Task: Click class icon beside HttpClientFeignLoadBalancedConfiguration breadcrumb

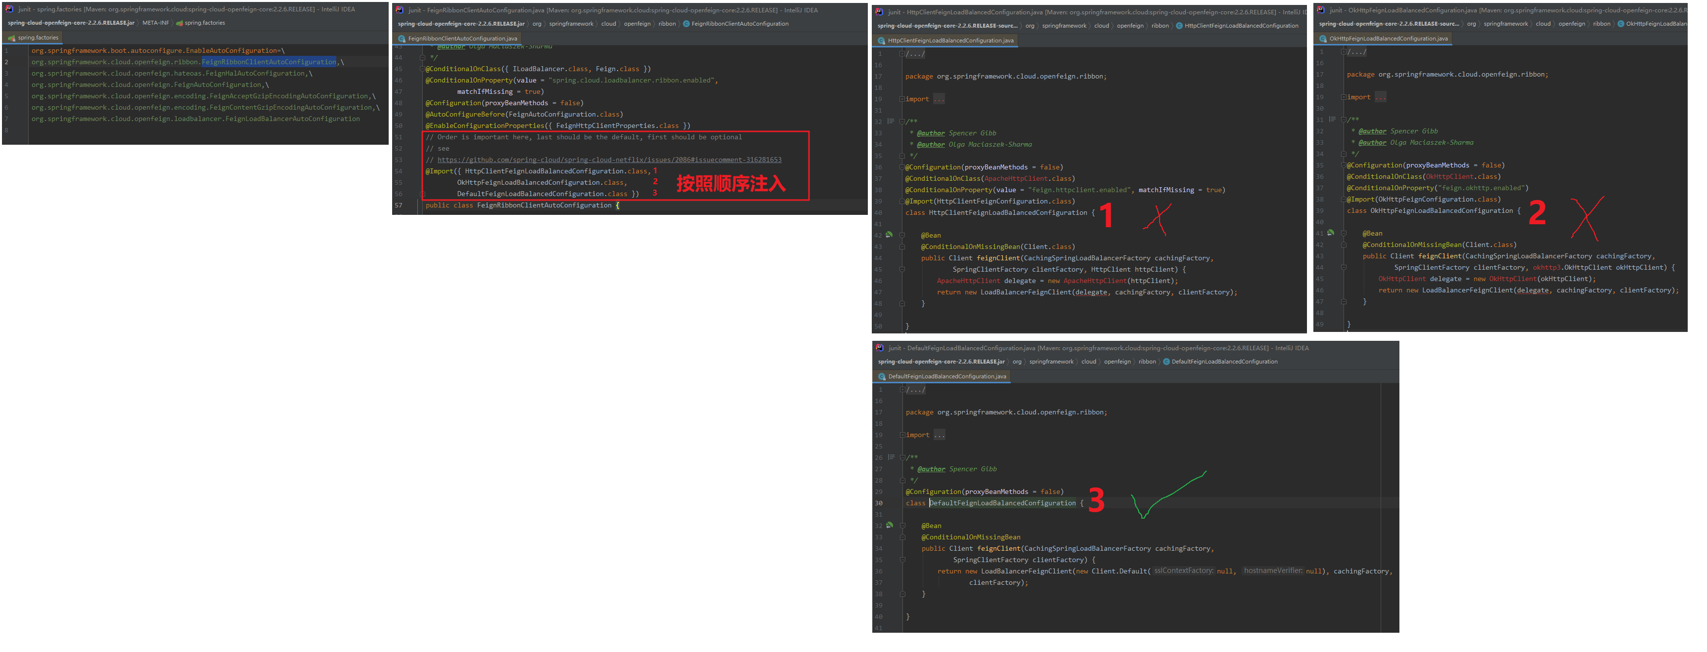Action: [1179, 26]
